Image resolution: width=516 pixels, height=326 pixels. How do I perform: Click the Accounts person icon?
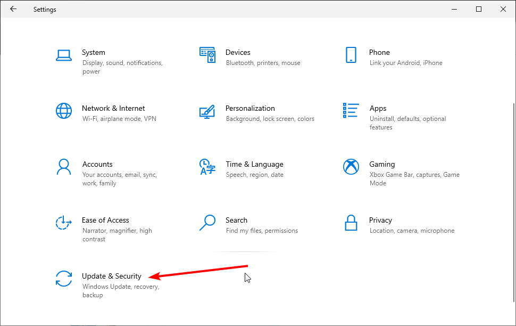[x=64, y=167]
